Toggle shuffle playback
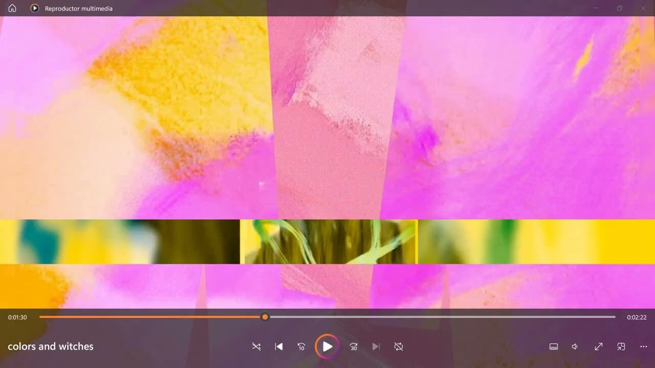Viewport: 655px width, 368px height. (256, 347)
